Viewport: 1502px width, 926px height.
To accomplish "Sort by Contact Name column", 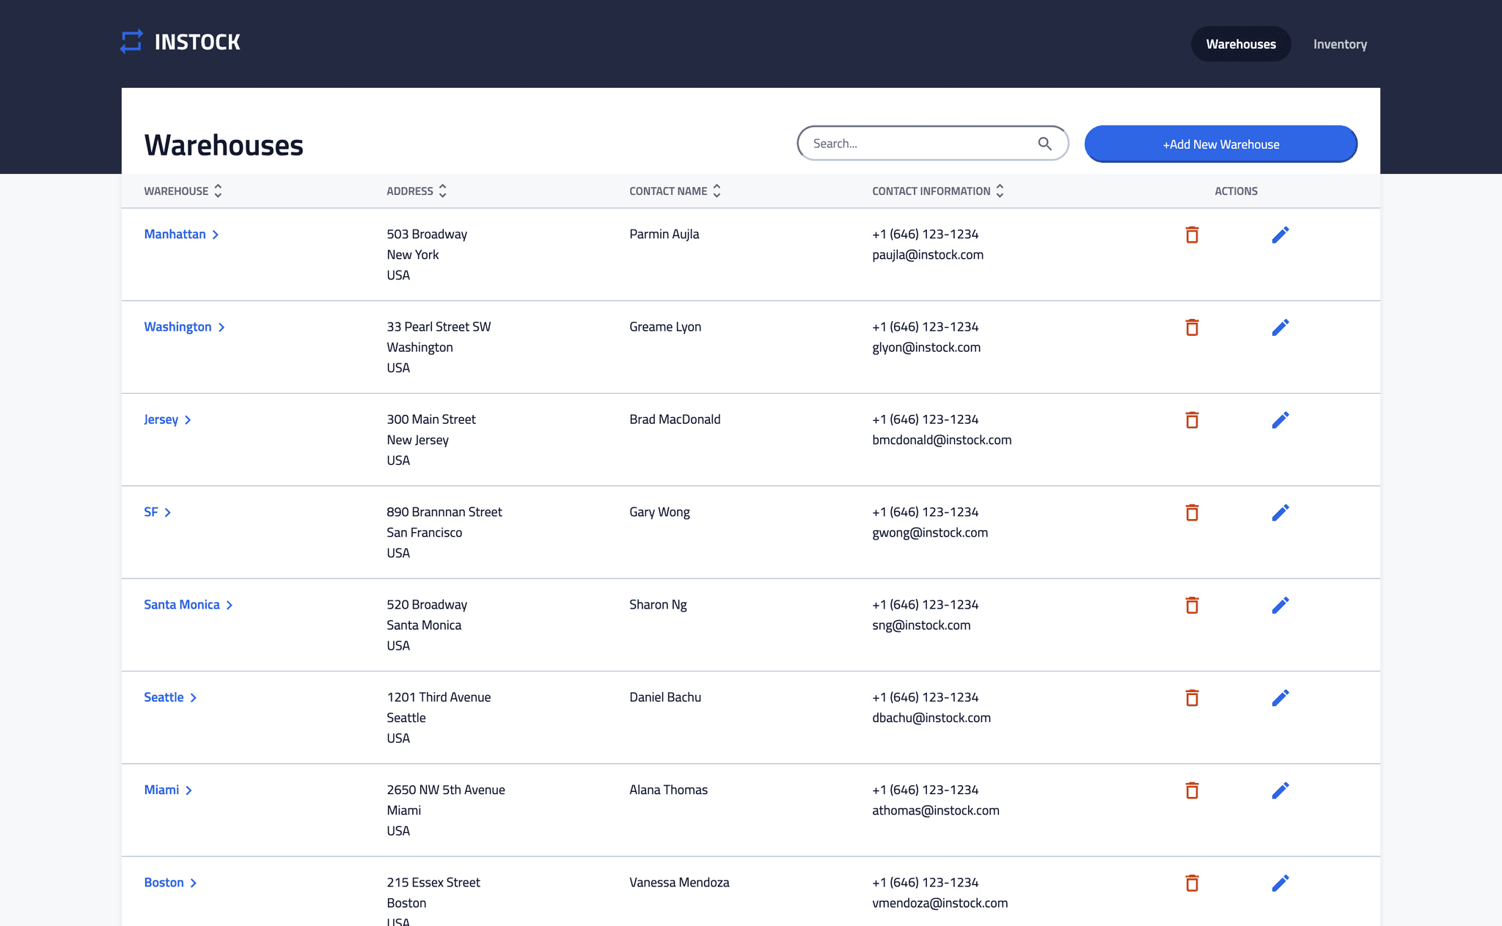I will click(717, 191).
